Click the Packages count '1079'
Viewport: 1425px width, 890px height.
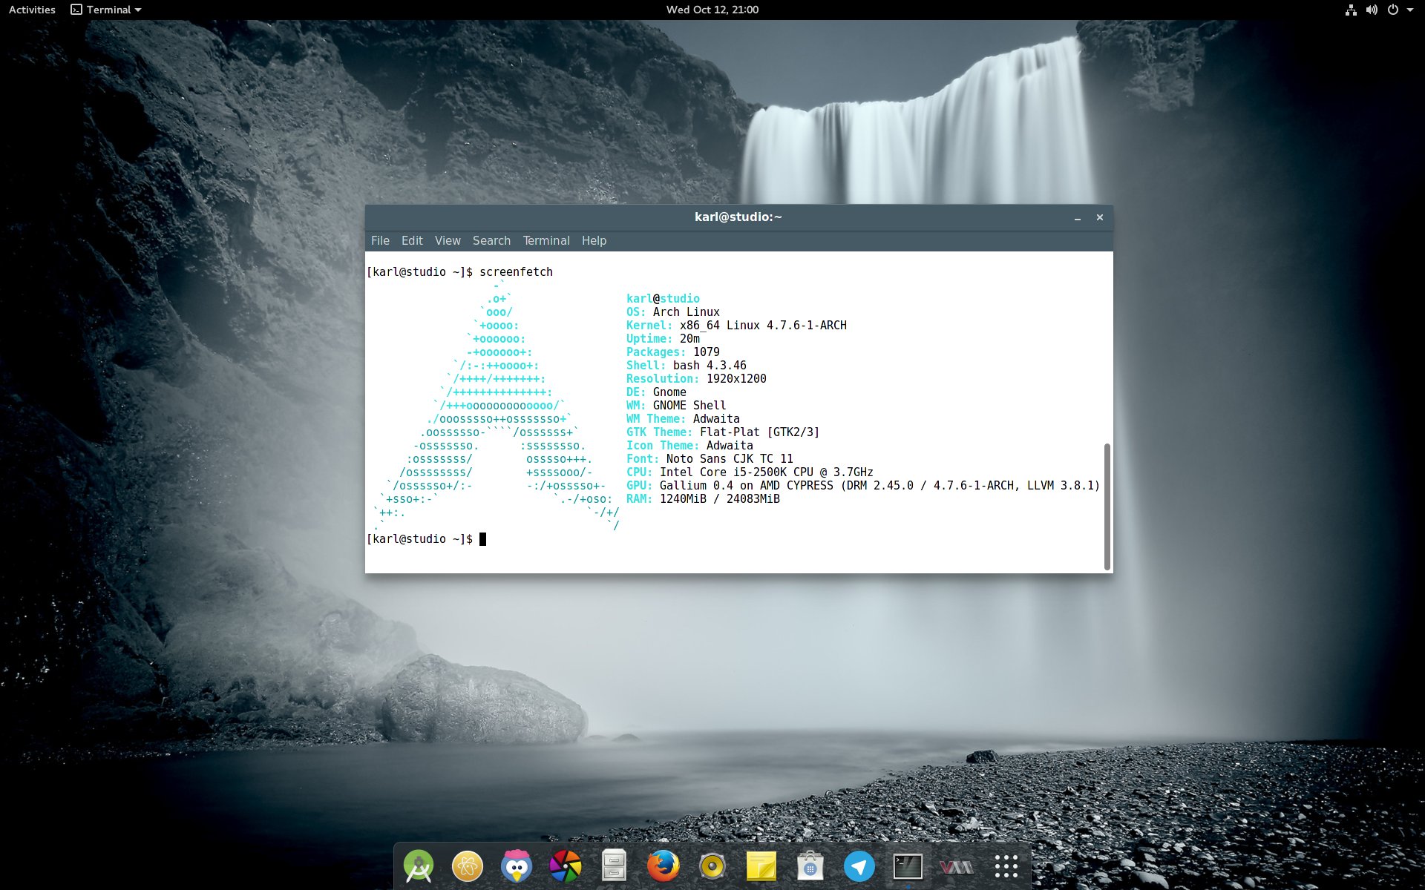tap(707, 352)
